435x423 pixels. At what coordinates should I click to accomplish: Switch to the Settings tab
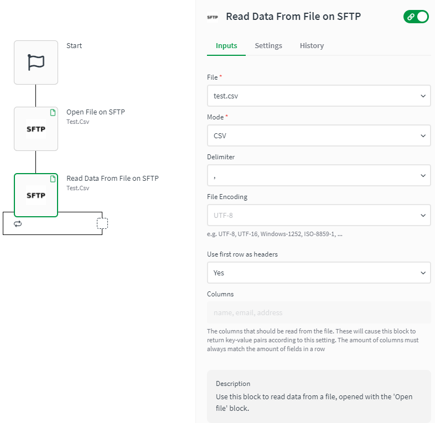point(268,46)
